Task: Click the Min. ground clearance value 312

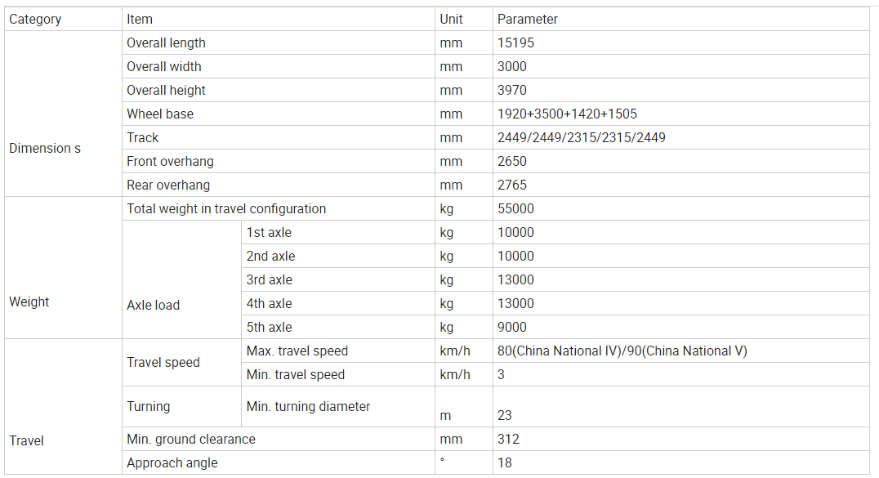Action: 509,439
